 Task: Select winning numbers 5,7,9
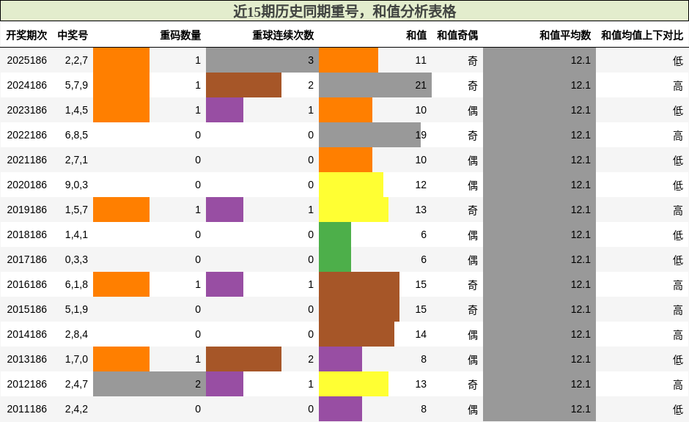point(76,85)
